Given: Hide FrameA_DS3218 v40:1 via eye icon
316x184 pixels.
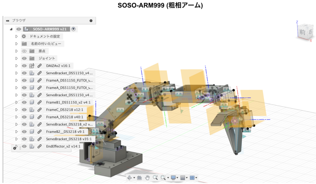Looking at the screenshot, I should pos(24,117).
